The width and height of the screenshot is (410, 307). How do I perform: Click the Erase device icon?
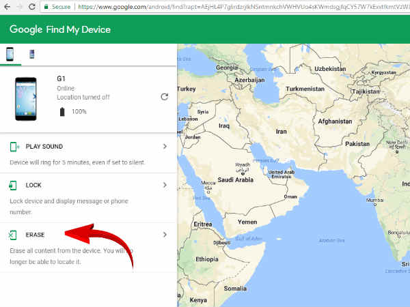(12, 235)
